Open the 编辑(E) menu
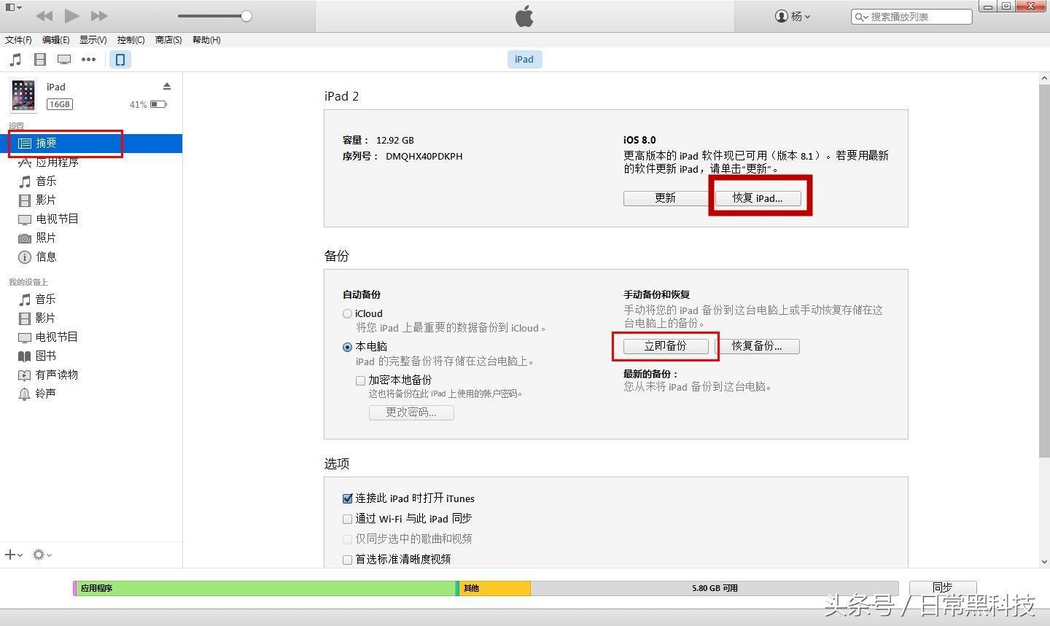 click(x=56, y=40)
